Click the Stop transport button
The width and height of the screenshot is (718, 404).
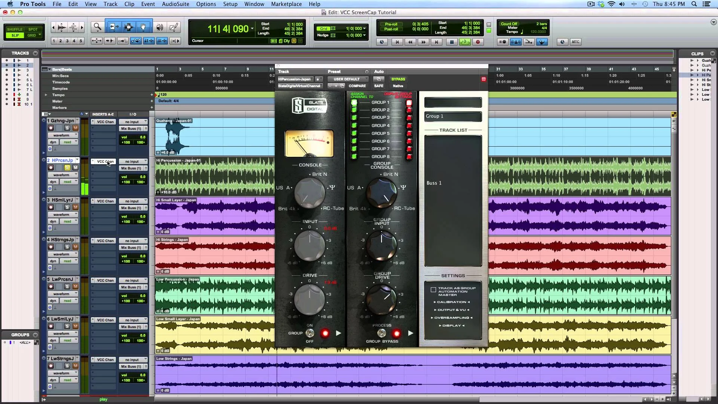[452, 42]
